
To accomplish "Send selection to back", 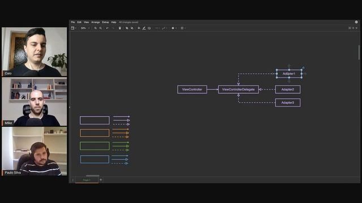I will [x=132, y=28].
